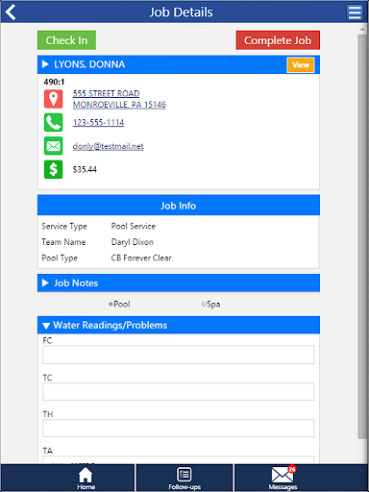
Task: Tap the red map pin location icon
Action: pos(53,99)
